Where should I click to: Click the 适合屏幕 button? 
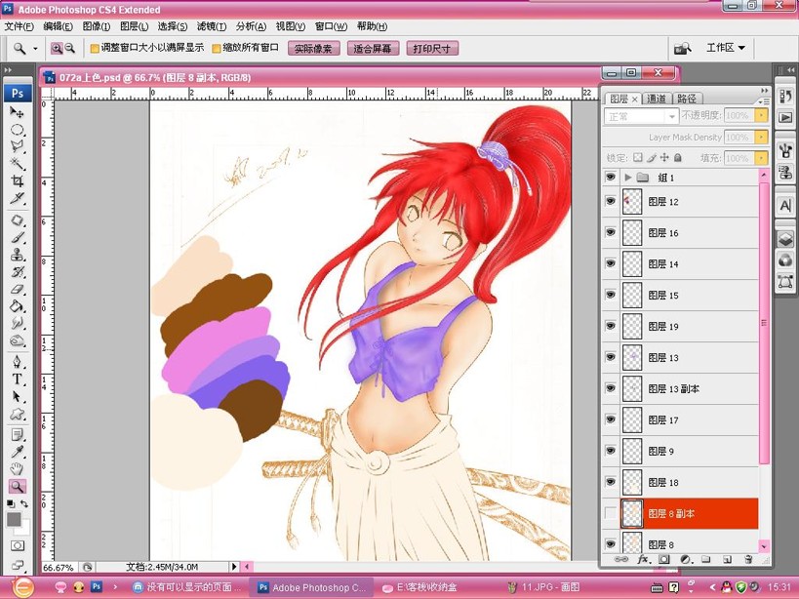pyautogui.click(x=373, y=49)
